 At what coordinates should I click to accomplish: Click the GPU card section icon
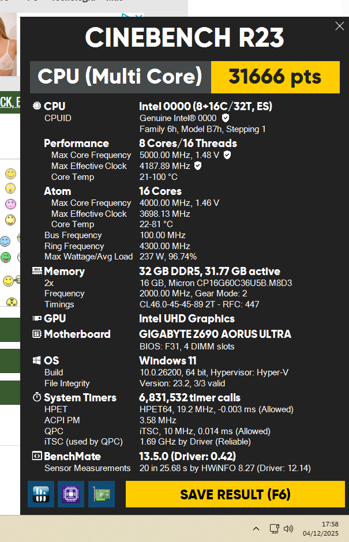[37, 318]
